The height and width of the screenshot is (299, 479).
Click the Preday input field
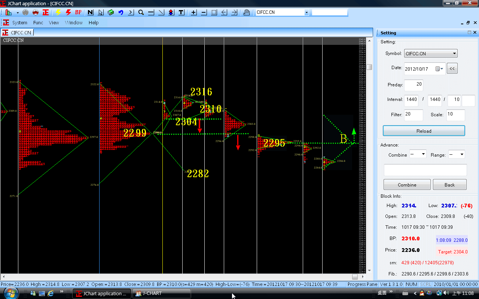[x=414, y=85]
